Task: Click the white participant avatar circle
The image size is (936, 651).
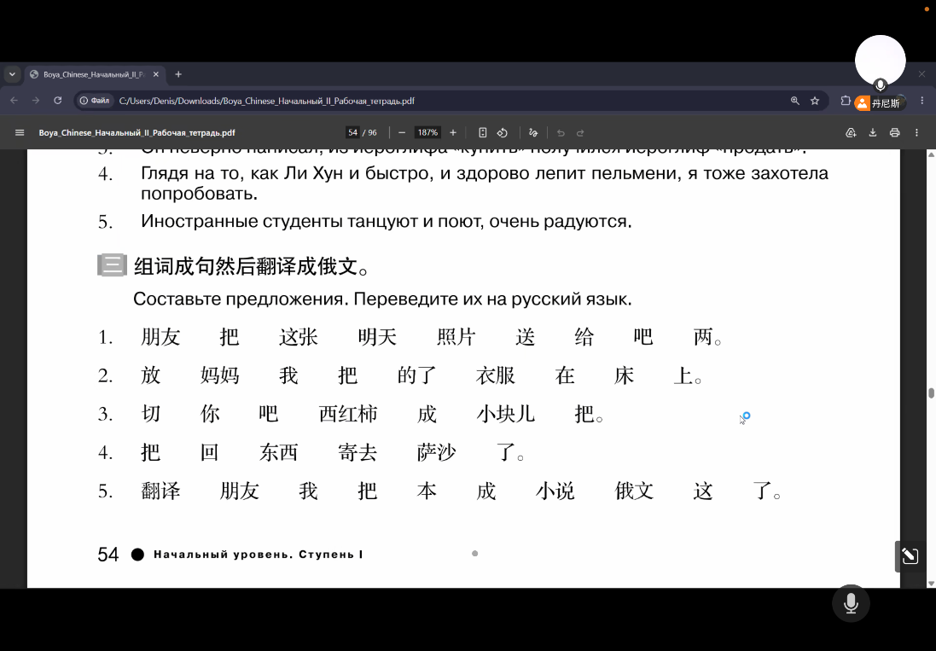Action: tap(880, 60)
